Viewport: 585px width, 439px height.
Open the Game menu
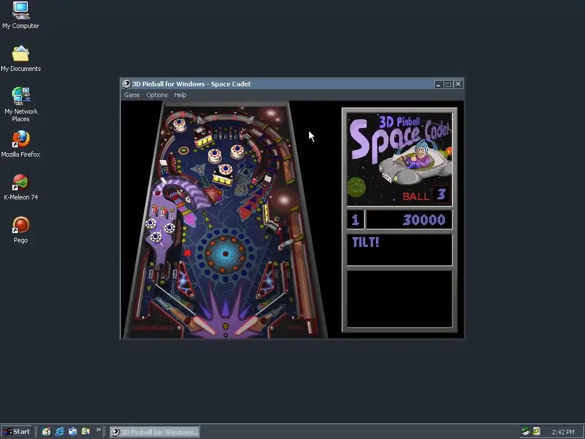coord(132,95)
